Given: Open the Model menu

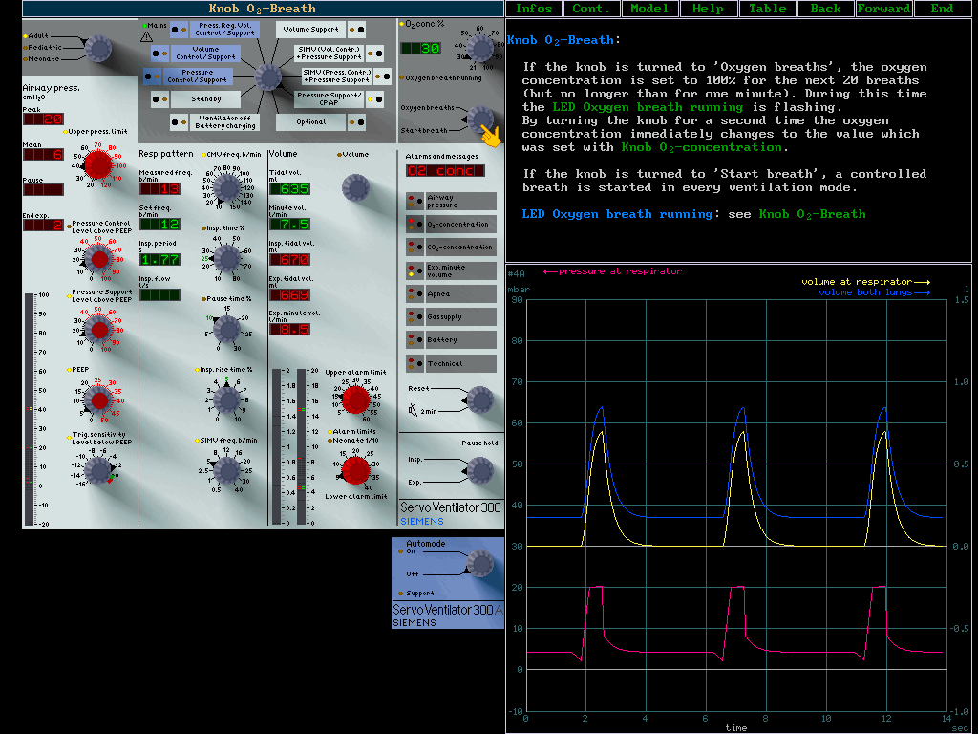Looking at the screenshot, I should point(650,9).
